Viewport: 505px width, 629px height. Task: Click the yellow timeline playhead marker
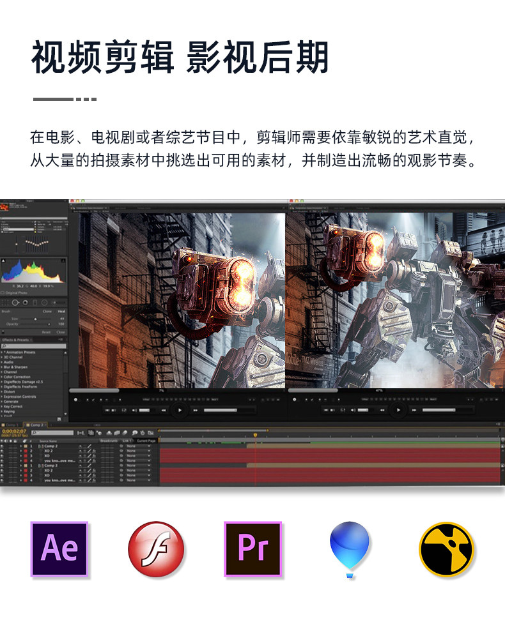pos(255,435)
